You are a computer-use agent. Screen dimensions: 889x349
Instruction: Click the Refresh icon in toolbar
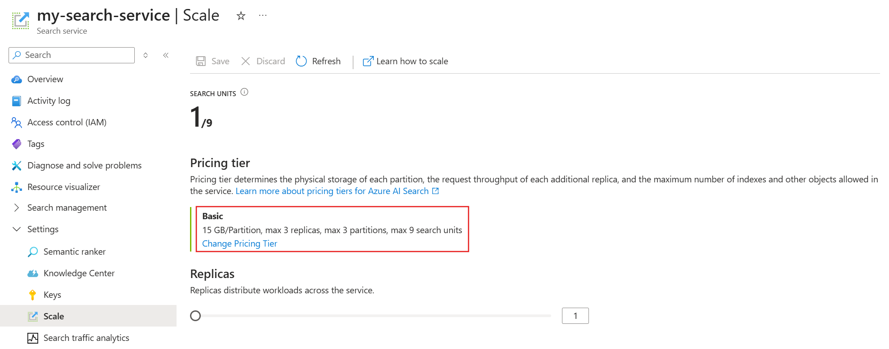coord(301,61)
